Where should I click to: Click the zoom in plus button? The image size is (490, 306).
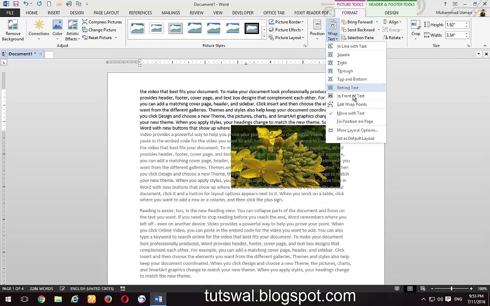tap(471, 289)
